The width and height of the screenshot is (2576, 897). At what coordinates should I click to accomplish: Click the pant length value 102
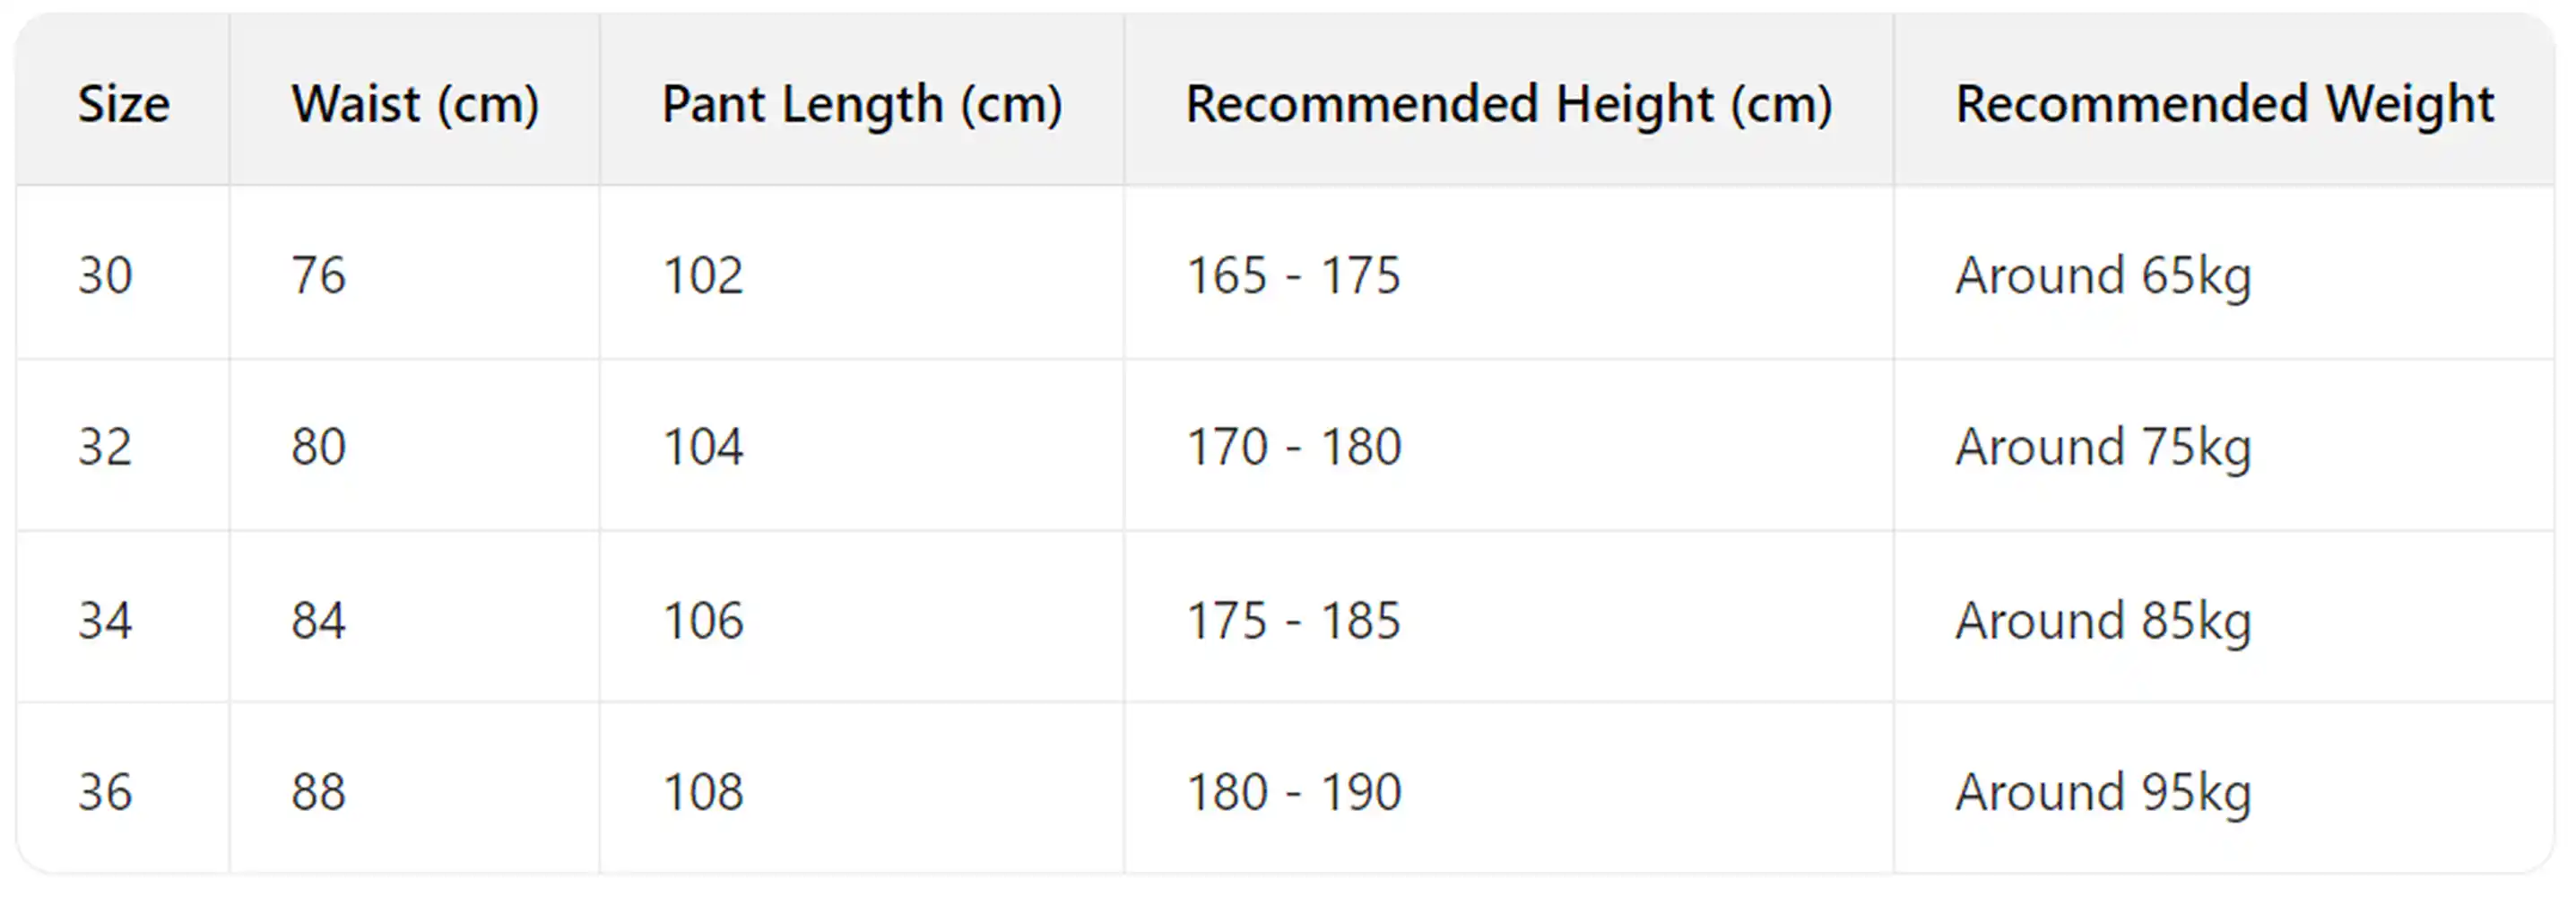coord(703,275)
